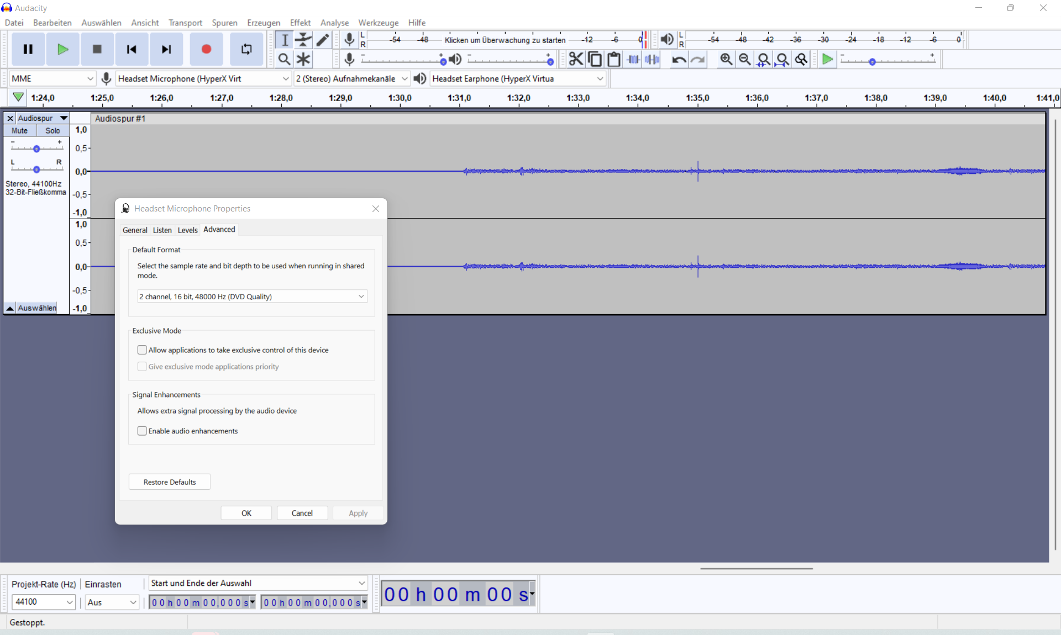Toggle the Loop playback button
This screenshot has width=1061, height=635.
pyautogui.click(x=246, y=49)
